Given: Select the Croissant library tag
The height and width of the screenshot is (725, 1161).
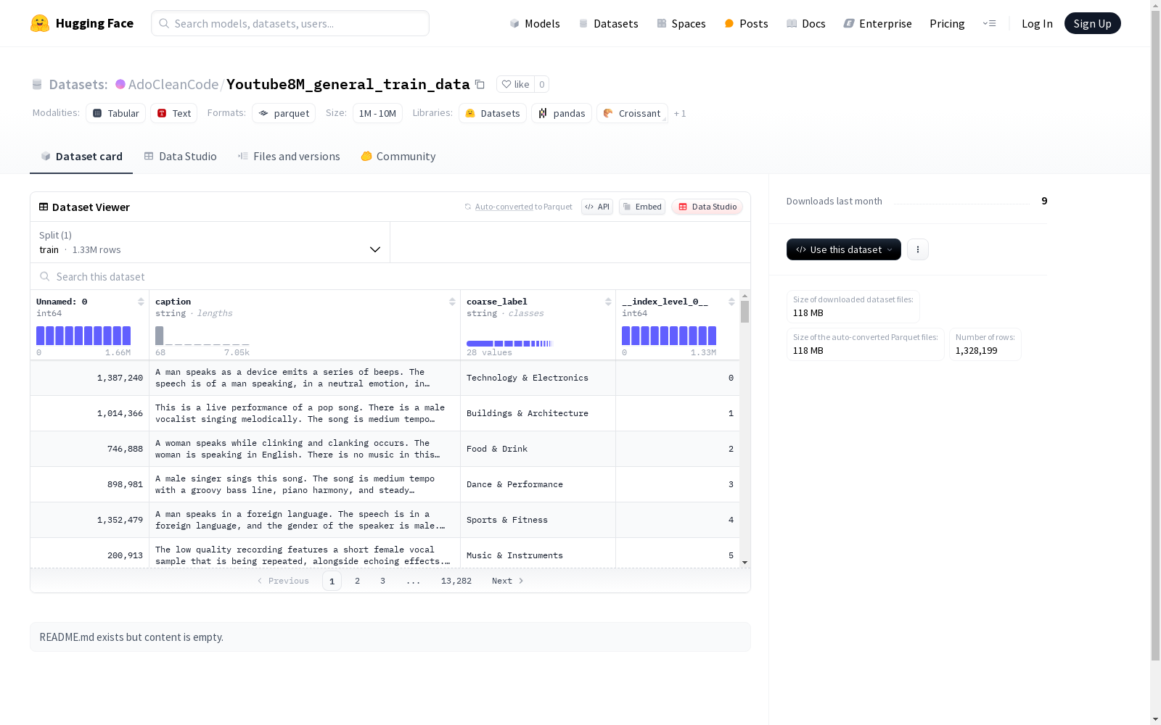Looking at the screenshot, I should click(632, 113).
